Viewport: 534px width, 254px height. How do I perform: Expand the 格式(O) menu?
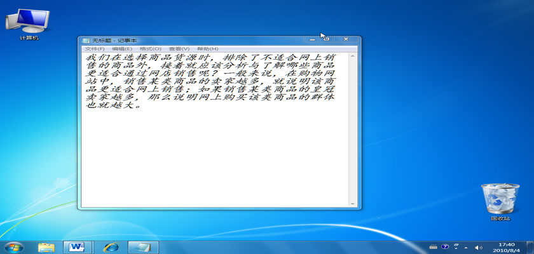pyautogui.click(x=151, y=49)
